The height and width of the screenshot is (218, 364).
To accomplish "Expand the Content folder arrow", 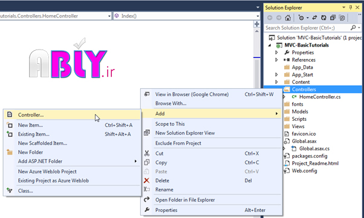I will pyautogui.click(x=276, y=82).
